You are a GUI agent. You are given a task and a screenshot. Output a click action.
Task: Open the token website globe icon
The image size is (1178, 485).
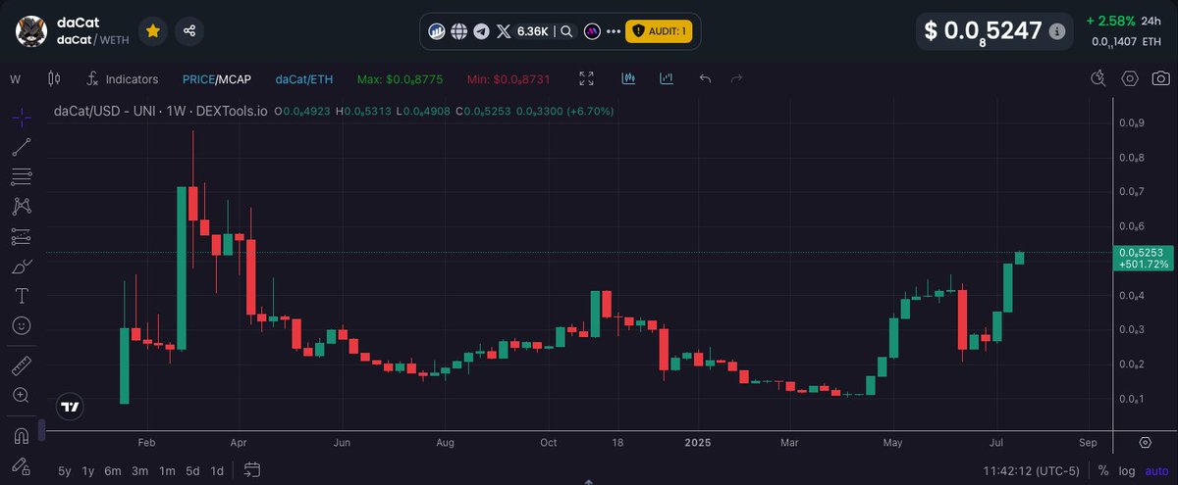[458, 31]
